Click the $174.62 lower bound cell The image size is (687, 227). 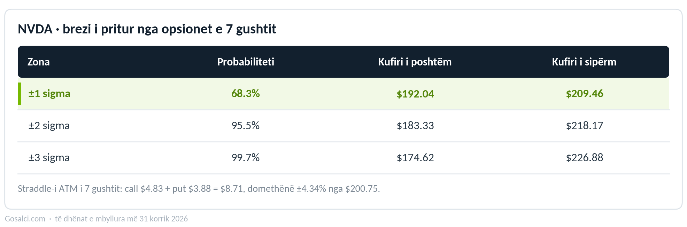pyautogui.click(x=415, y=158)
